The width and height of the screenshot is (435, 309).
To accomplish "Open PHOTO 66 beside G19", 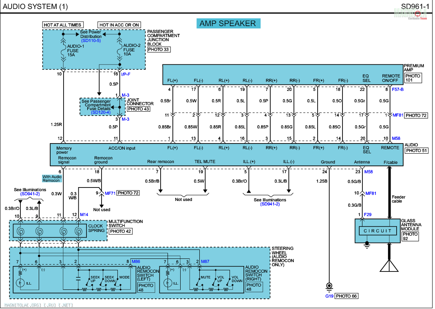I will coord(347,296).
